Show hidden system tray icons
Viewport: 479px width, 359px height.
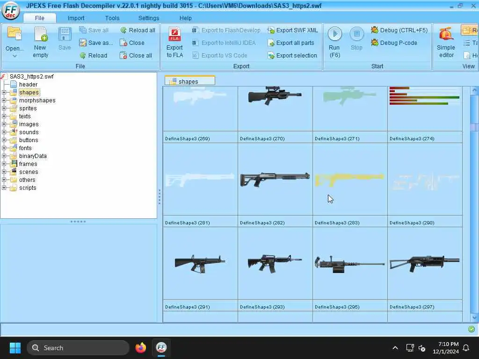click(395, 348)
